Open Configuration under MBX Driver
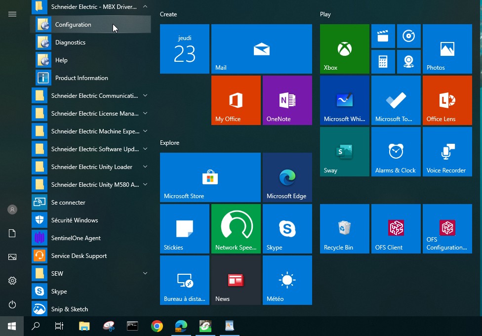482x336 pixels. [91, 25]
